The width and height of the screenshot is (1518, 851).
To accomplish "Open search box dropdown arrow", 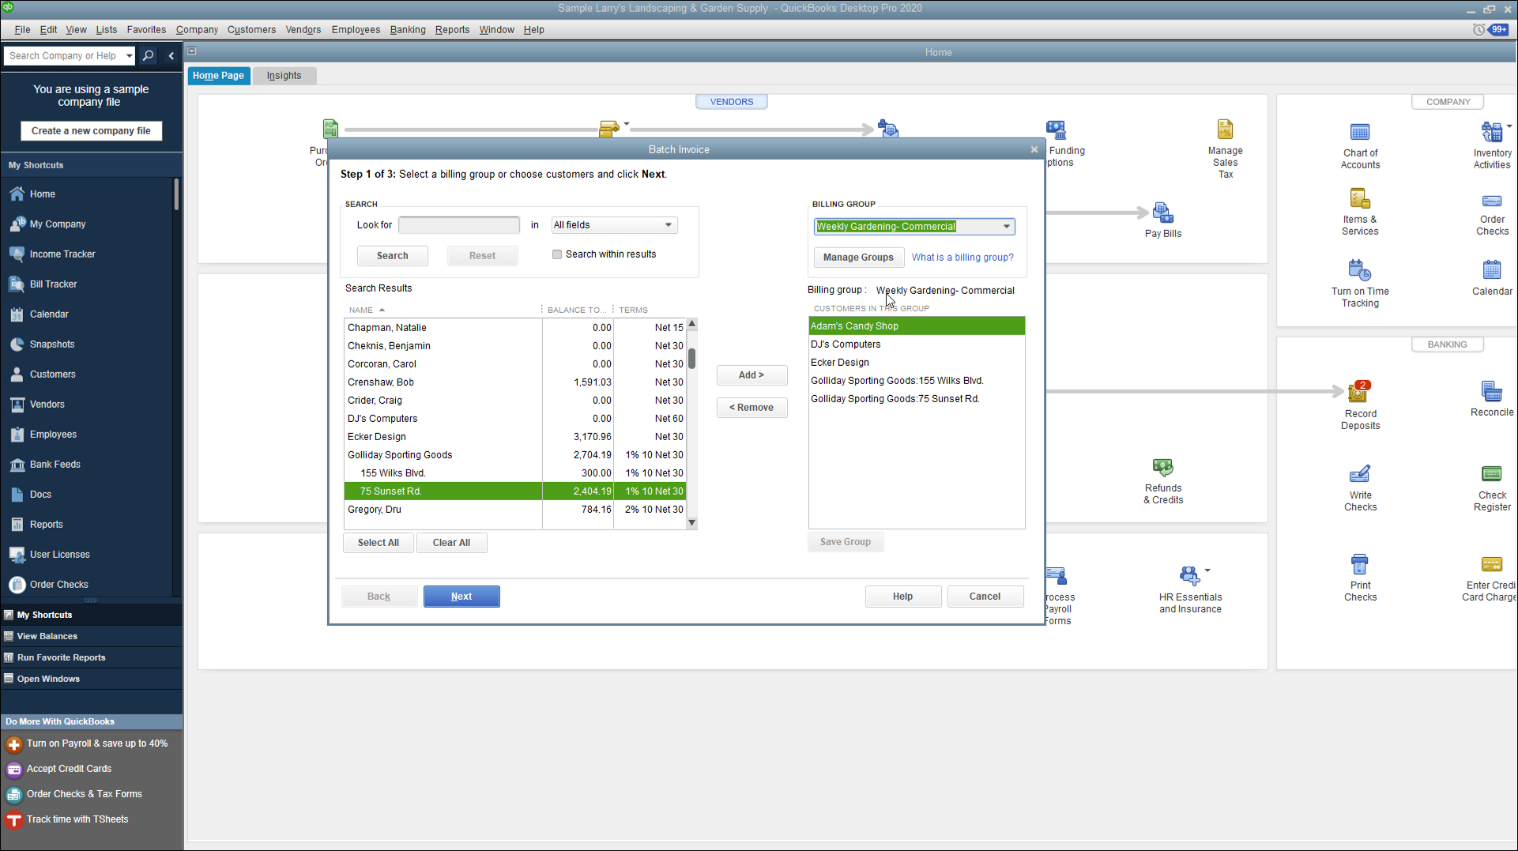I will pyautogui.click(x=129, y=56).
